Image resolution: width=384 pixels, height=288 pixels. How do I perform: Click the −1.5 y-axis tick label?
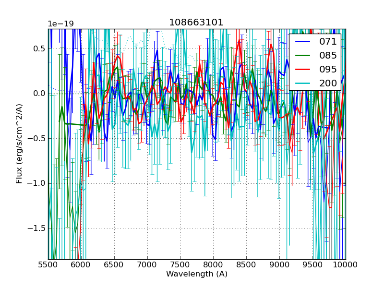(36, 228)
